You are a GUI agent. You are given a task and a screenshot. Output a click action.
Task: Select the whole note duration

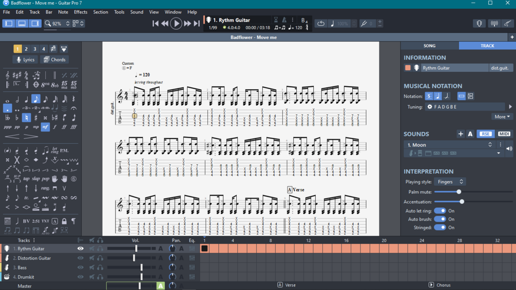coord(7,100)
